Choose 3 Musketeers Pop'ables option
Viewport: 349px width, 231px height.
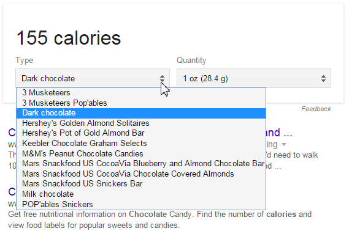point(141,103)
